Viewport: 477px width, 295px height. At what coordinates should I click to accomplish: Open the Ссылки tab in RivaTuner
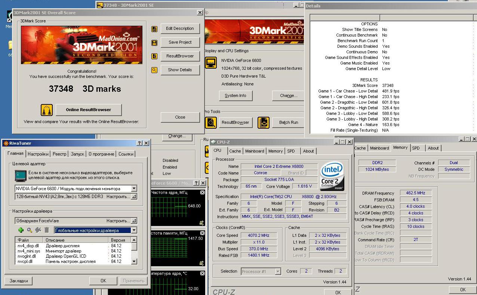tap(126, 154)
